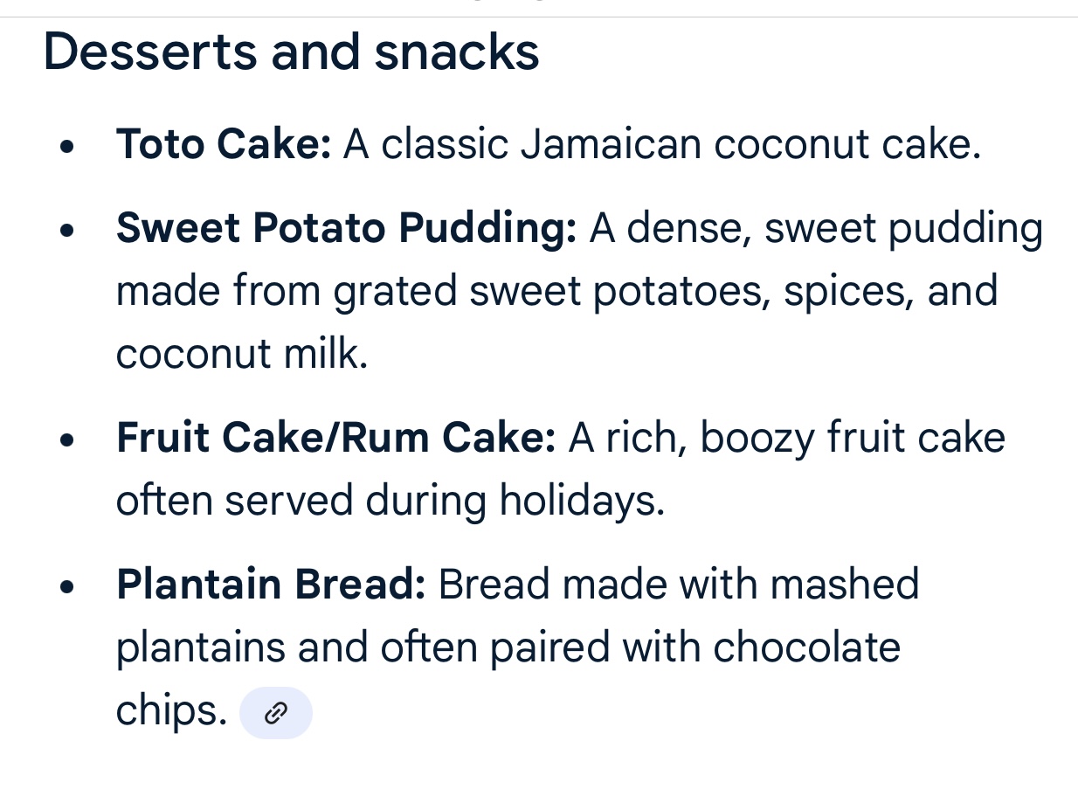This screenshot has width=1078, height=796.
Task: Click the "Desserts and snacks" heading
Action: pyautogui.click(x=291, y=52)
